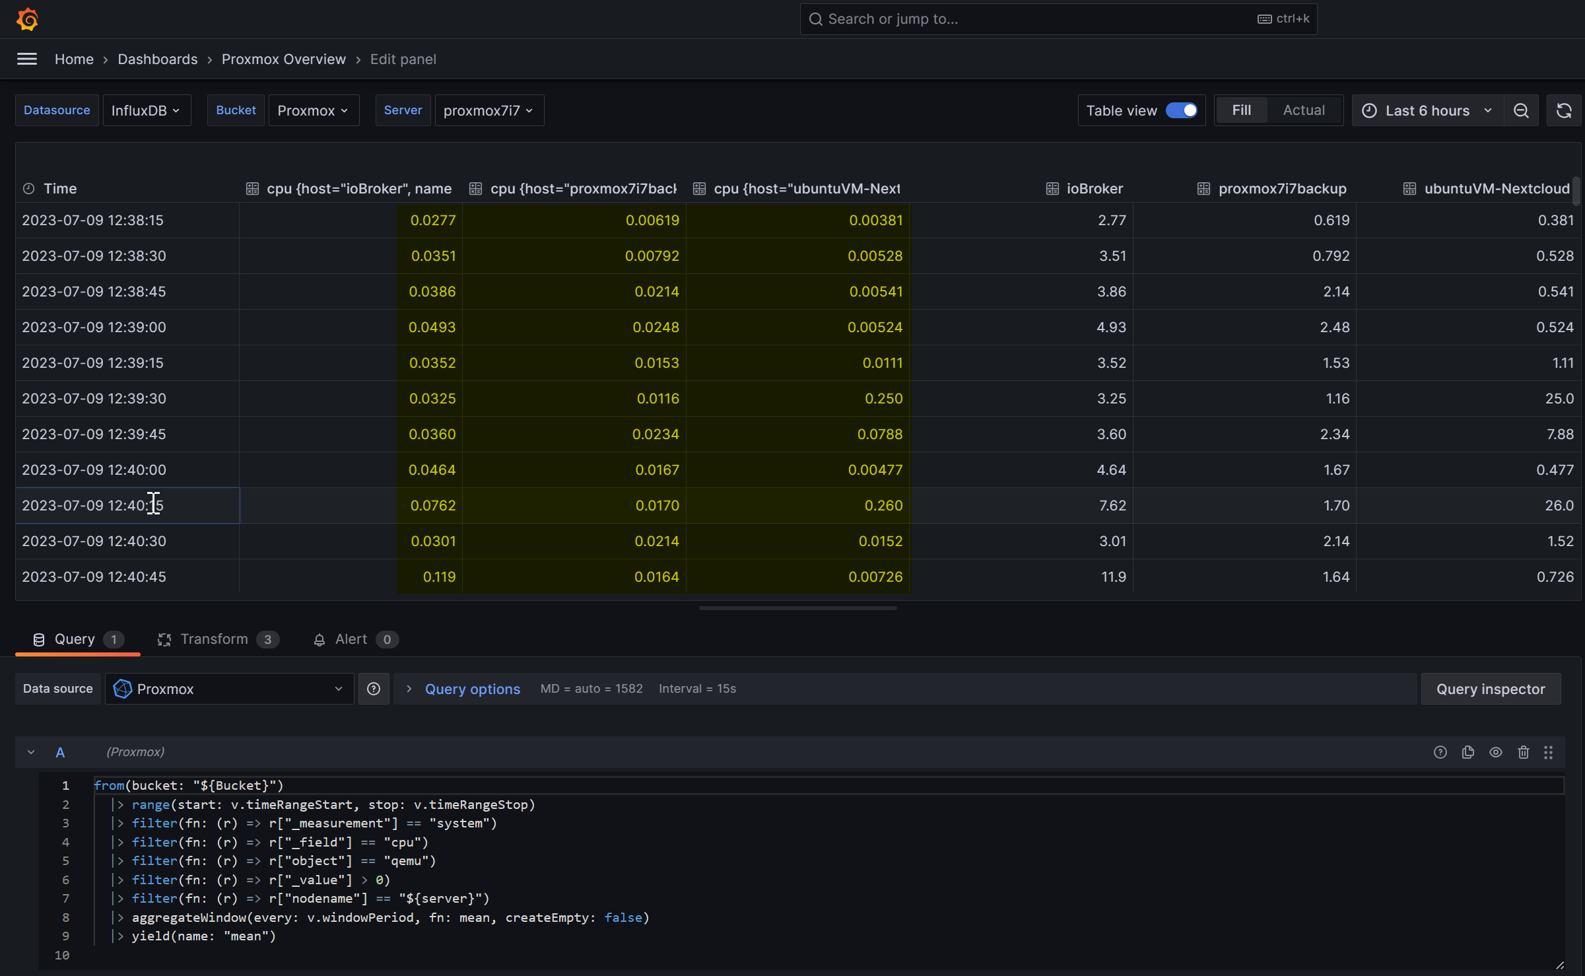Select the Actual display option
Viewport: 1585px width, 976px height.
pos(1304,111)
